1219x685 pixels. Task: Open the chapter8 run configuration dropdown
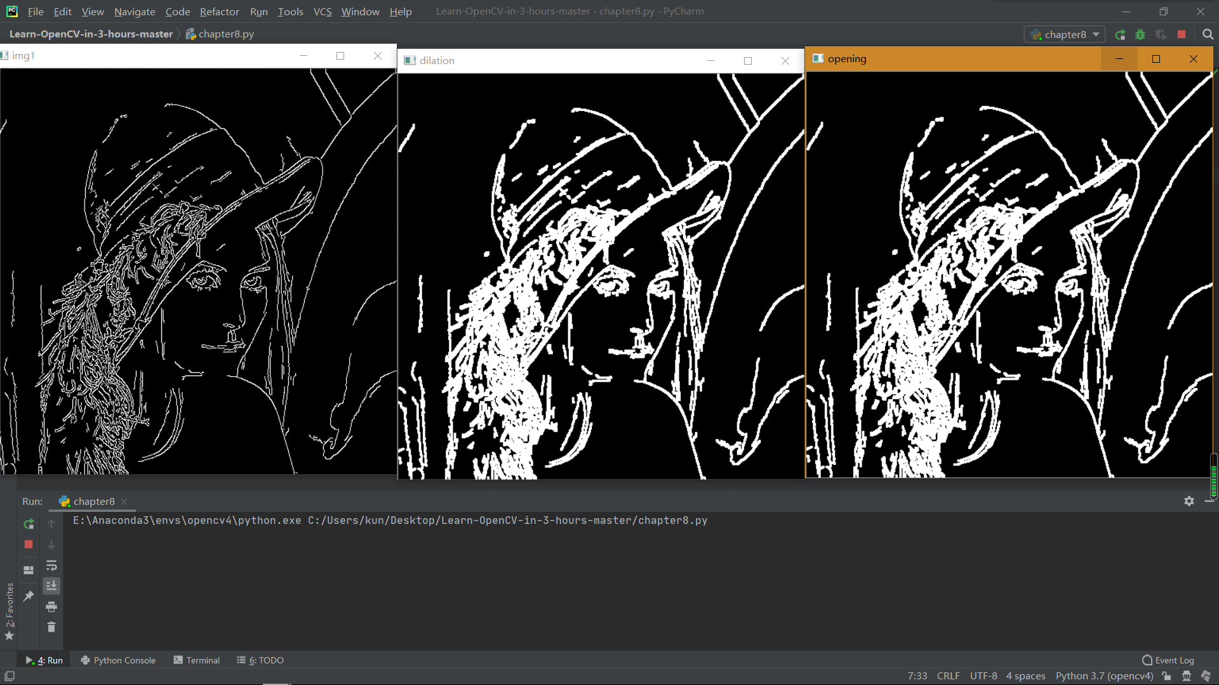[x=1064, y=34]
